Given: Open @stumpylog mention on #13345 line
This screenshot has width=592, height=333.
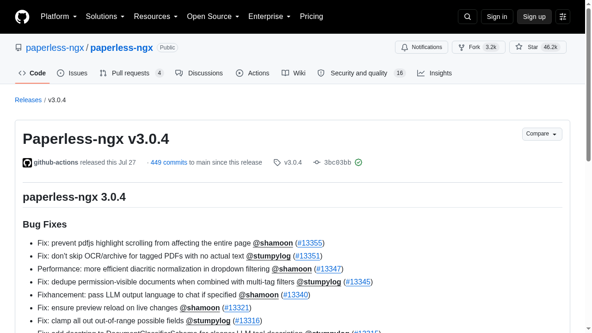Looking at the screenshot, I should tap(319, 282).
